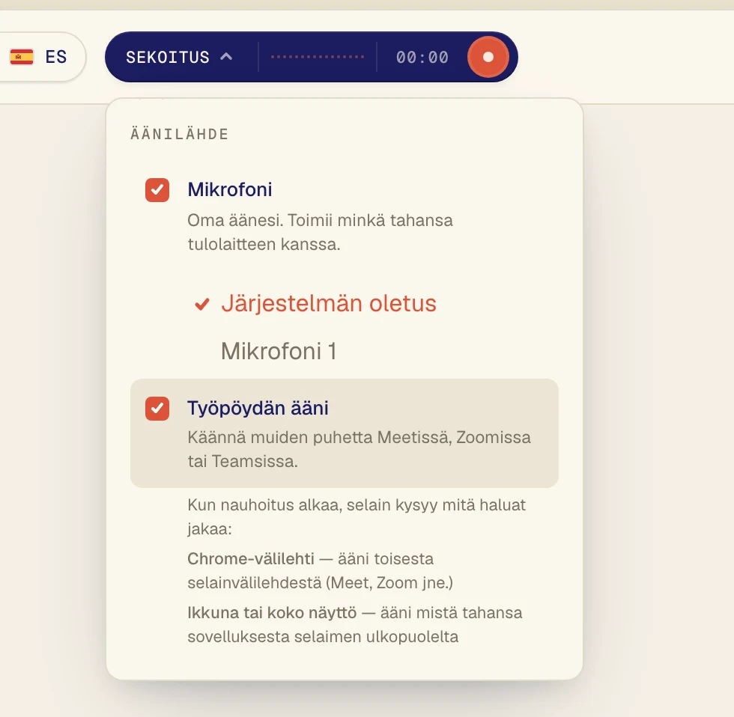Screen dimensions: 734x717
Task: Click the dotted audio level meter
Action: (318, 57)
